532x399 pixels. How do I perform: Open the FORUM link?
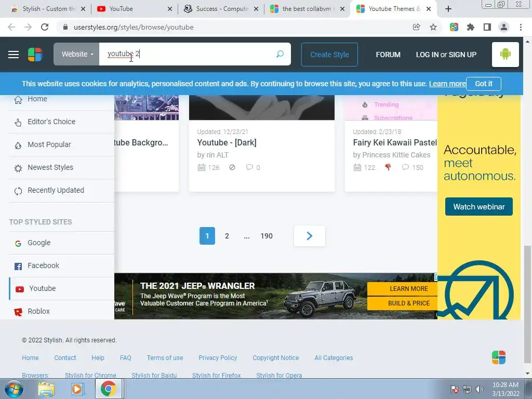[388, 55]
